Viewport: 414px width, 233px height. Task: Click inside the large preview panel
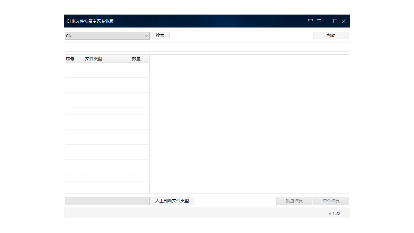pos(249,124)
